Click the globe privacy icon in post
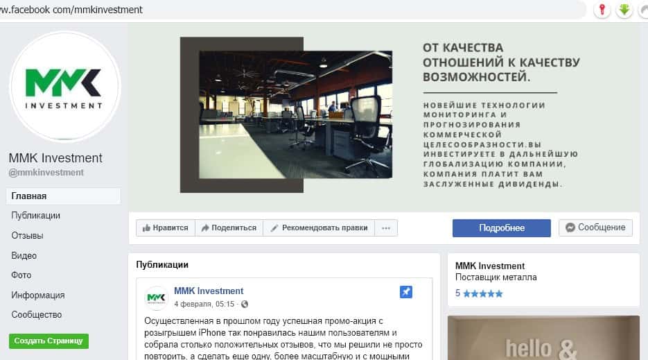 pyautogui.click(x=245, y=305)
